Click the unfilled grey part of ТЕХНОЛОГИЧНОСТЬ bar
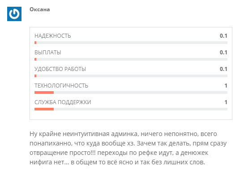 coord(141,92)
